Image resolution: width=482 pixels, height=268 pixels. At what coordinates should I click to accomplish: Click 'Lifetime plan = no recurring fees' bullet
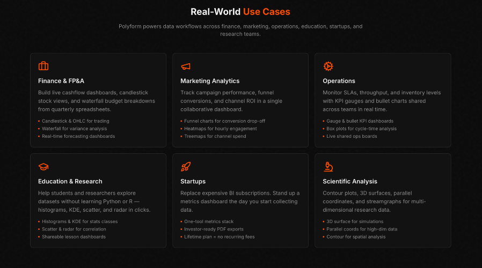pos(220,237)
